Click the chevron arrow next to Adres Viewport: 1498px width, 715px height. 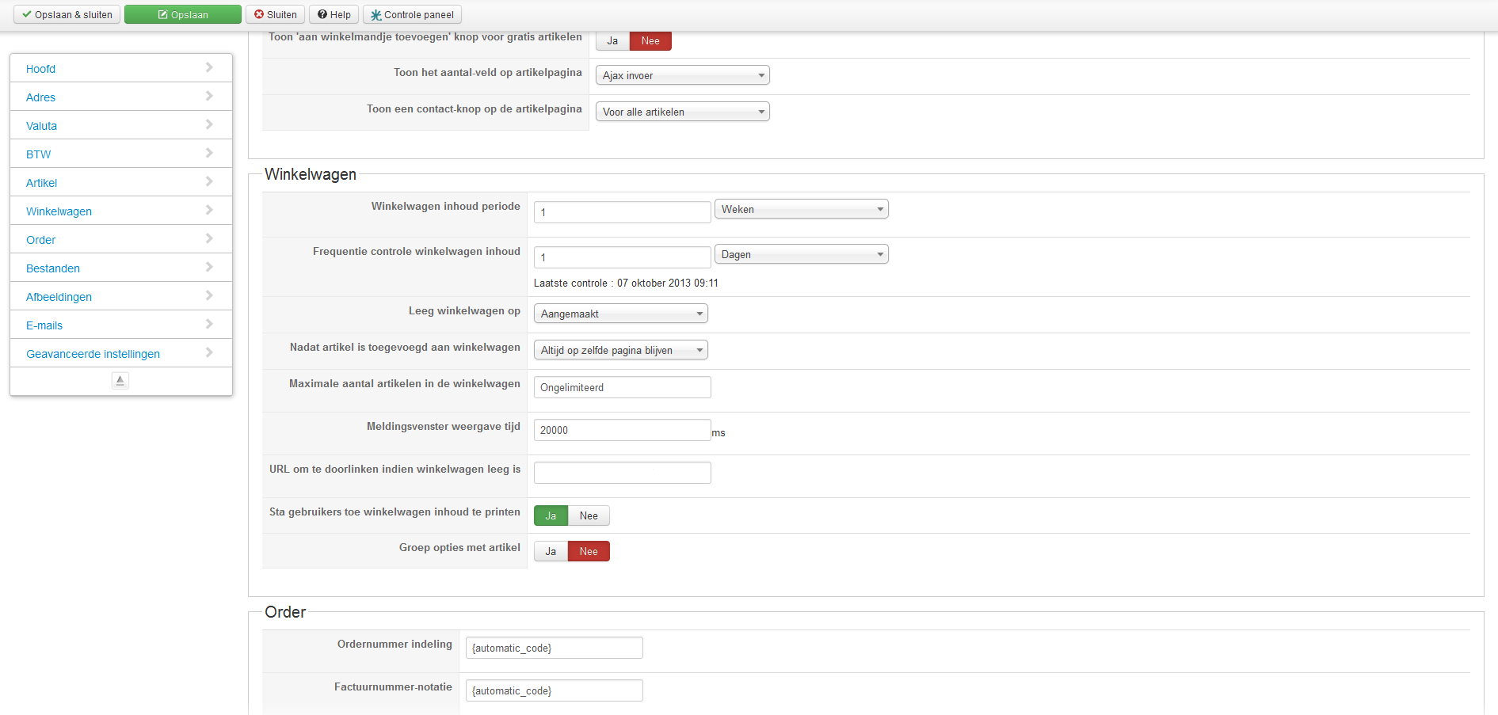[209, 96]
